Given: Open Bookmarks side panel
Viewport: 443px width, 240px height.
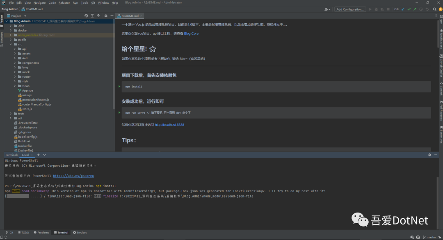Looking at the screenshot, I should pos(441,135).
